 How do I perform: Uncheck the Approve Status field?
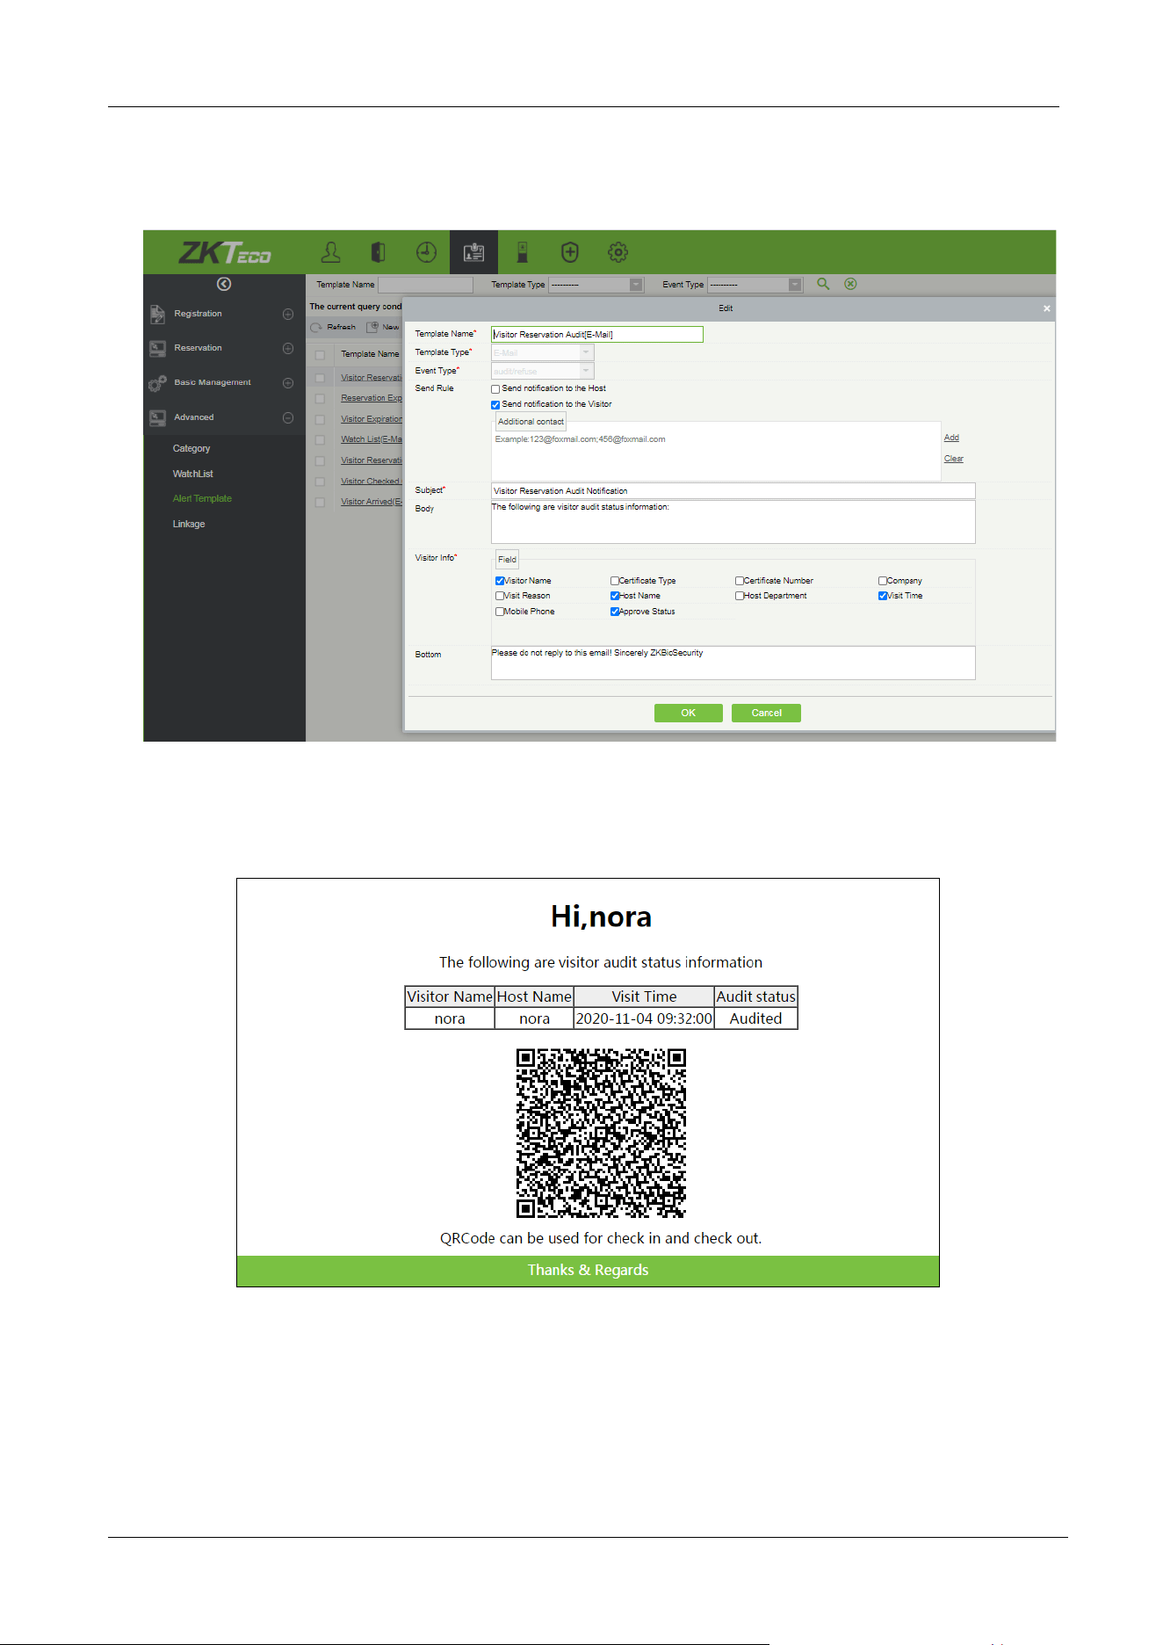[615, 612]
